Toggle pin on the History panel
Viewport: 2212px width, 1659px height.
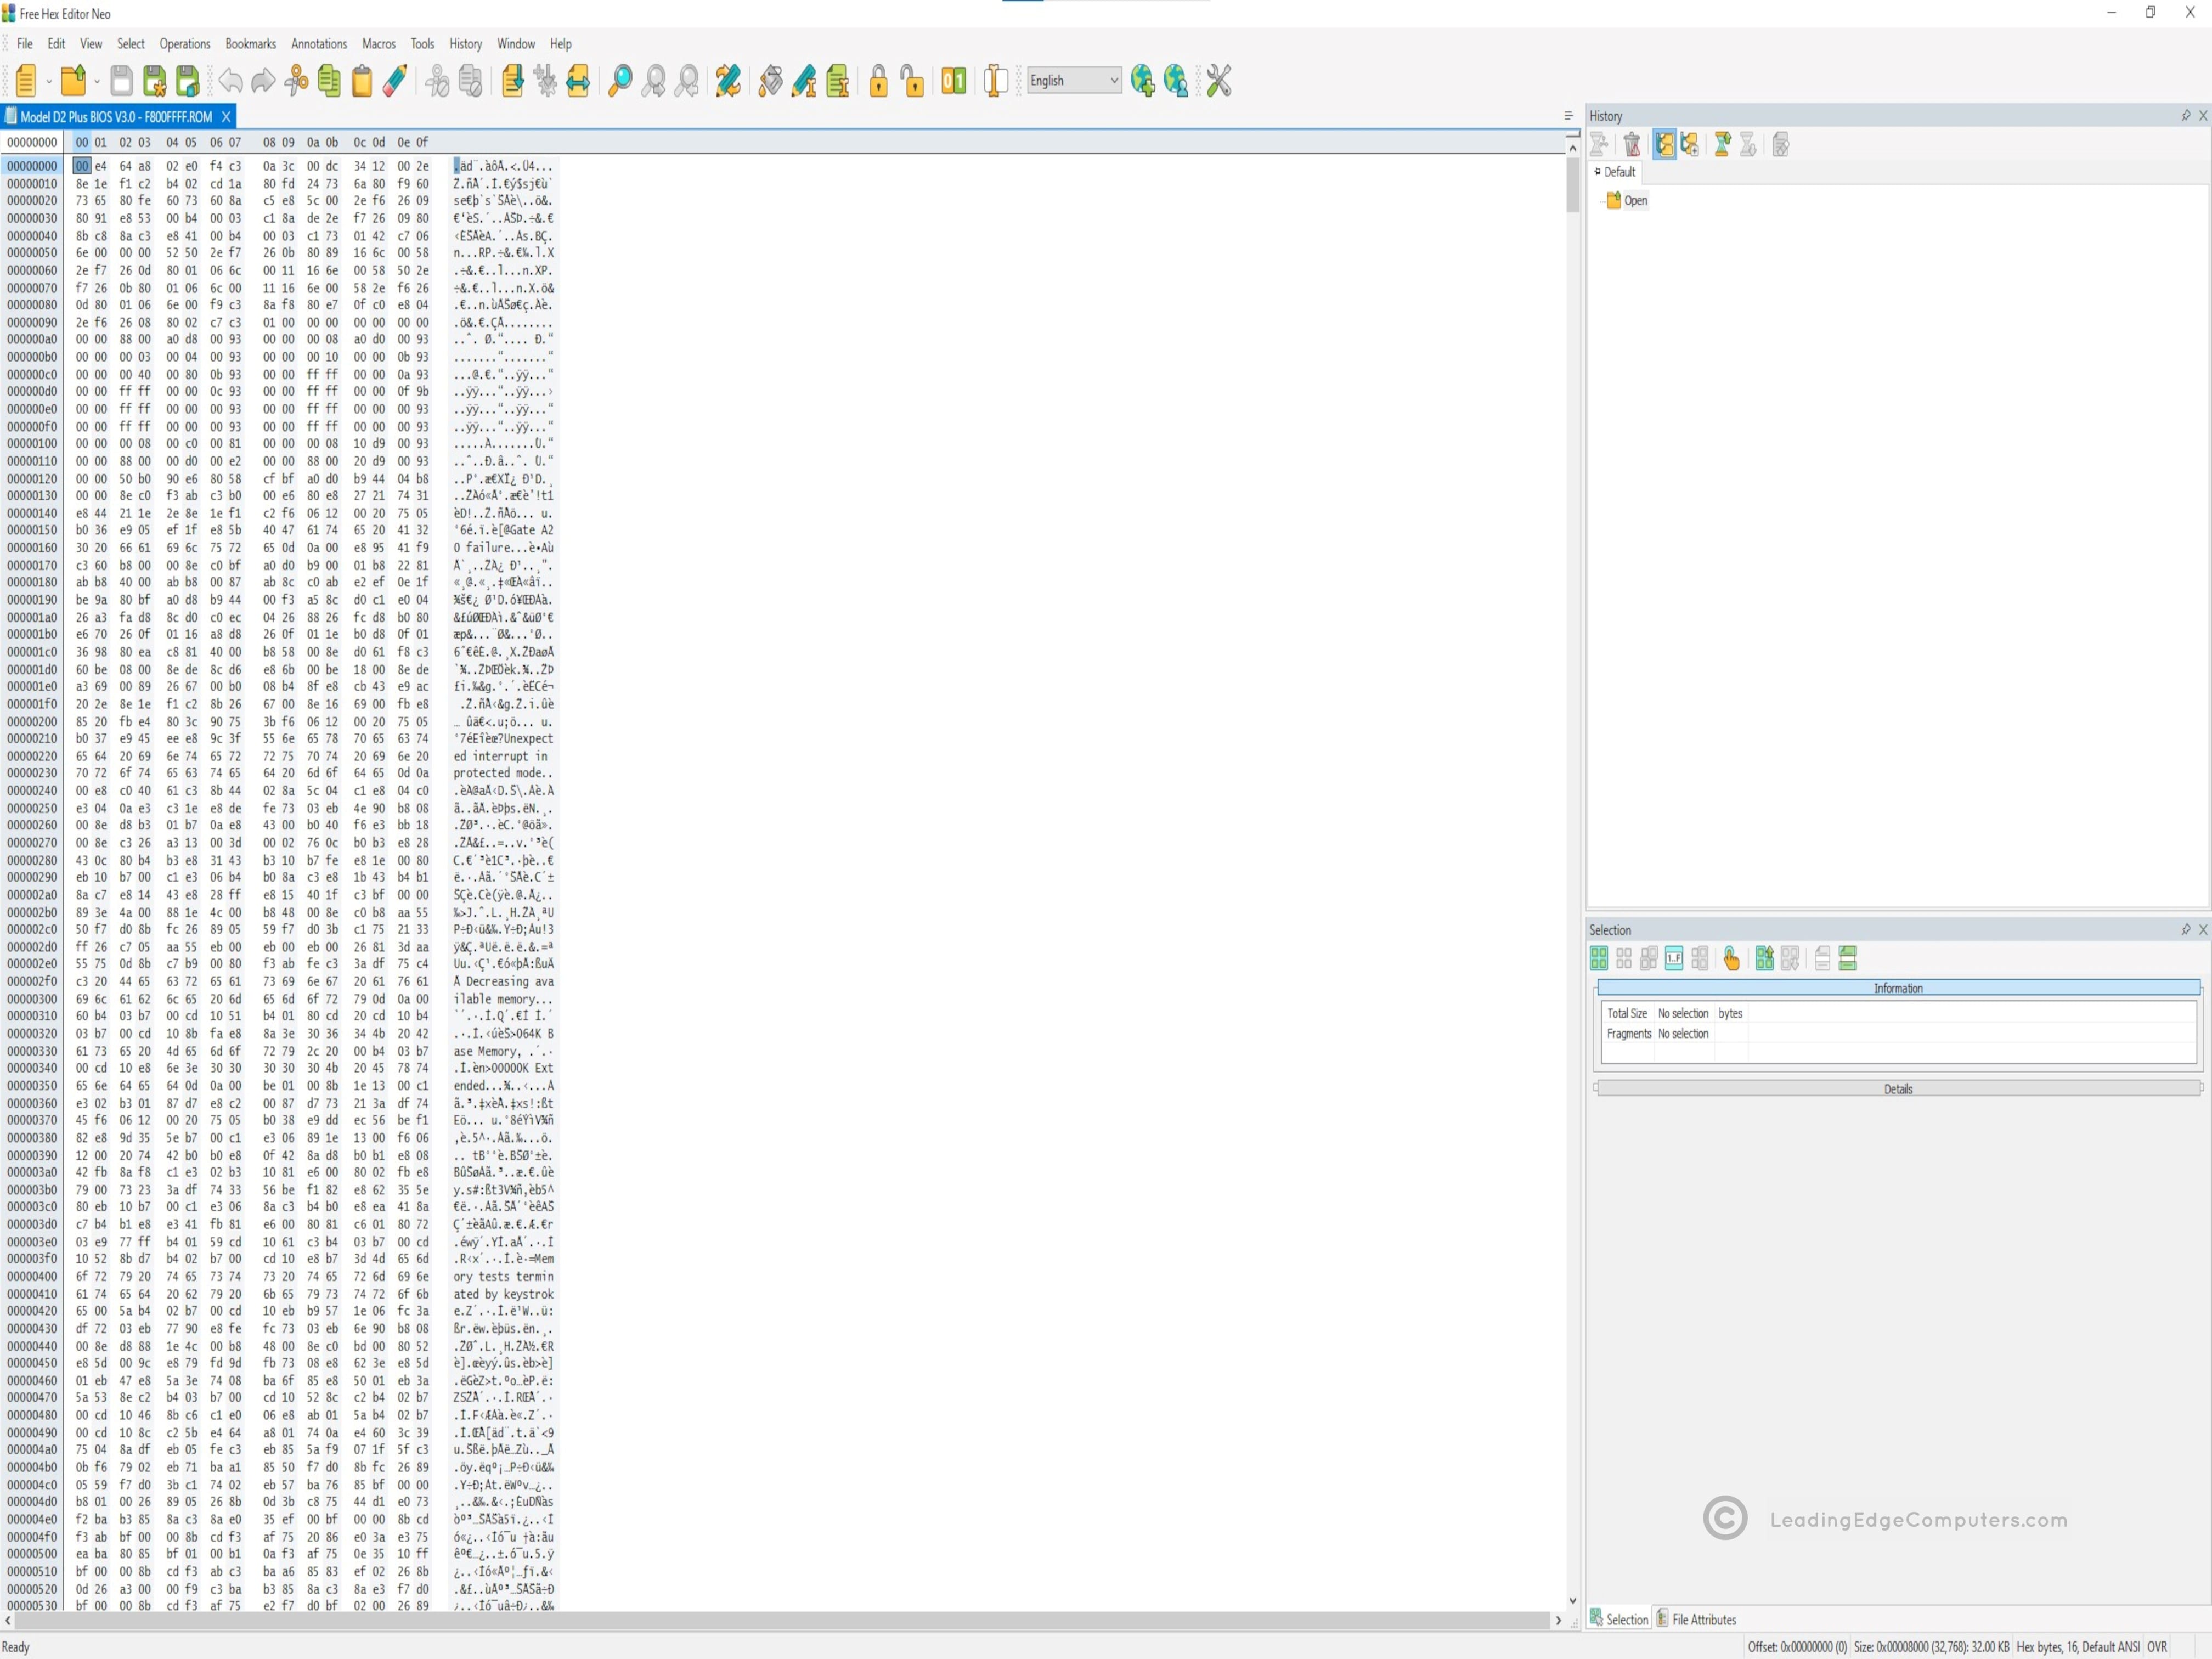point(2185,116)
